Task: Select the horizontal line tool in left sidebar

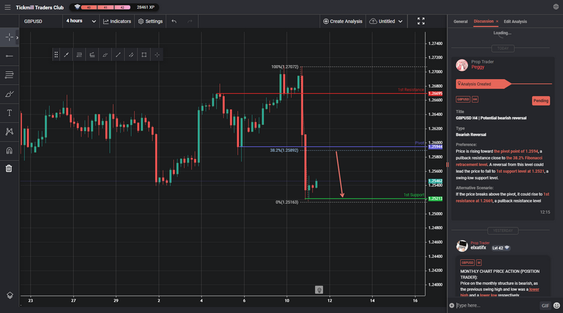Action: click(9, 56)
